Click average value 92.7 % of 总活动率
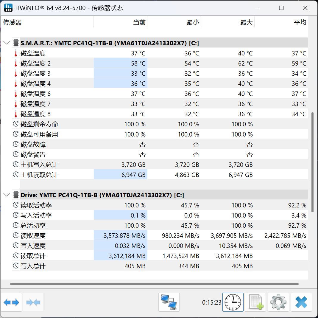318x318 pixels. pyautogui.click(x=297, y=226)
